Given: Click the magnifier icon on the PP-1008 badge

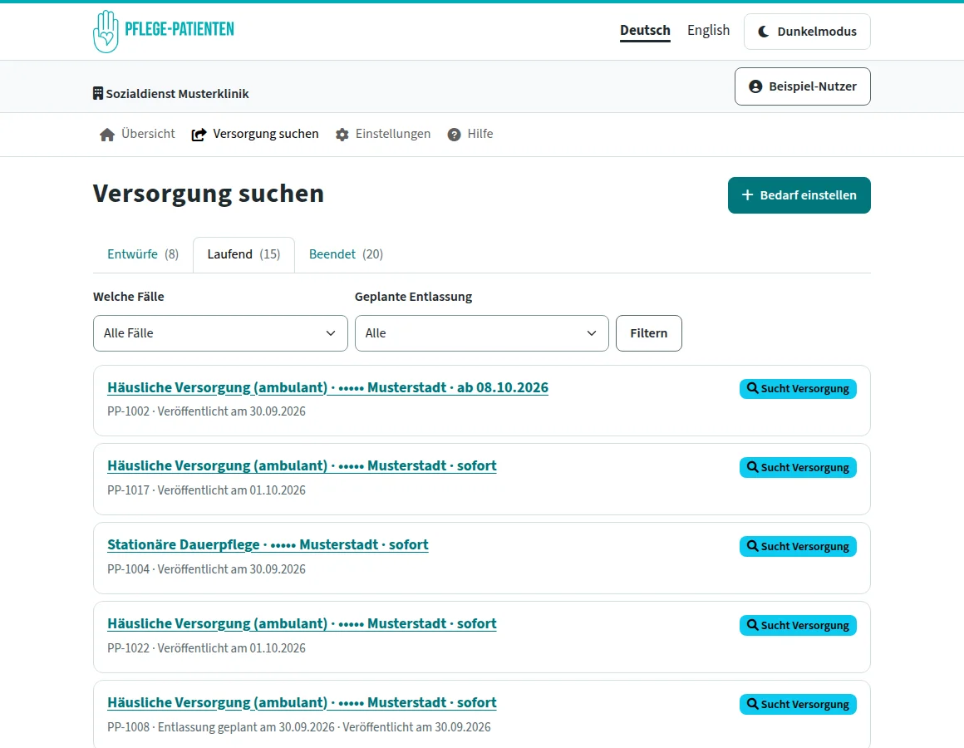Looking at the screenshot, I should (x=753, y=704).
